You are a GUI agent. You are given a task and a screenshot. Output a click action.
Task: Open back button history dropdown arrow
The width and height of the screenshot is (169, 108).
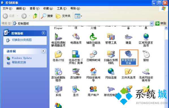click(18, 16)
